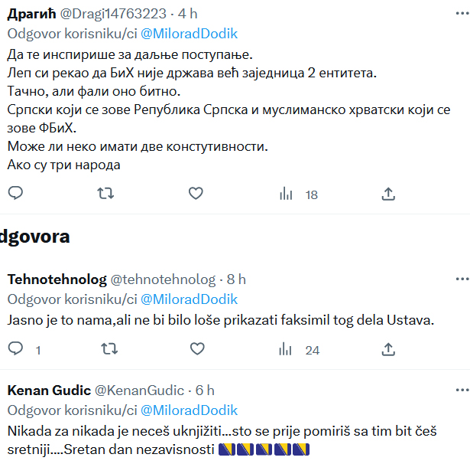Screen dimensions: 470x464
Task: Visit Kenan Gudic's profile
Action: pyautogui.click(x=49, y=390)
